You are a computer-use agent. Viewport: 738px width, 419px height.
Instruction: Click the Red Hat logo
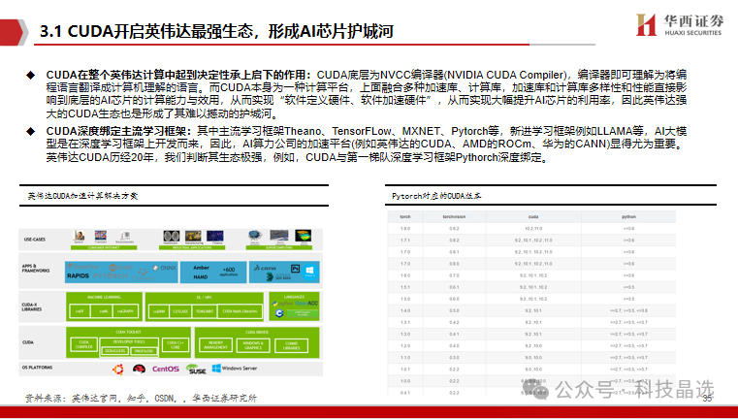pos(140,370)
